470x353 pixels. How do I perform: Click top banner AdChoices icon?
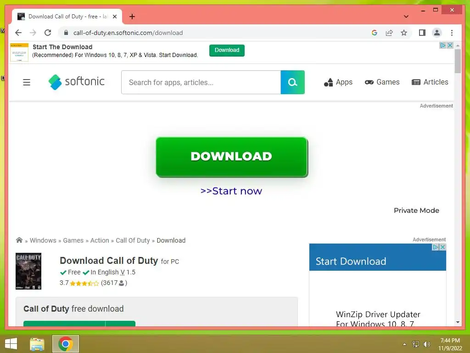tap(443, 46)
